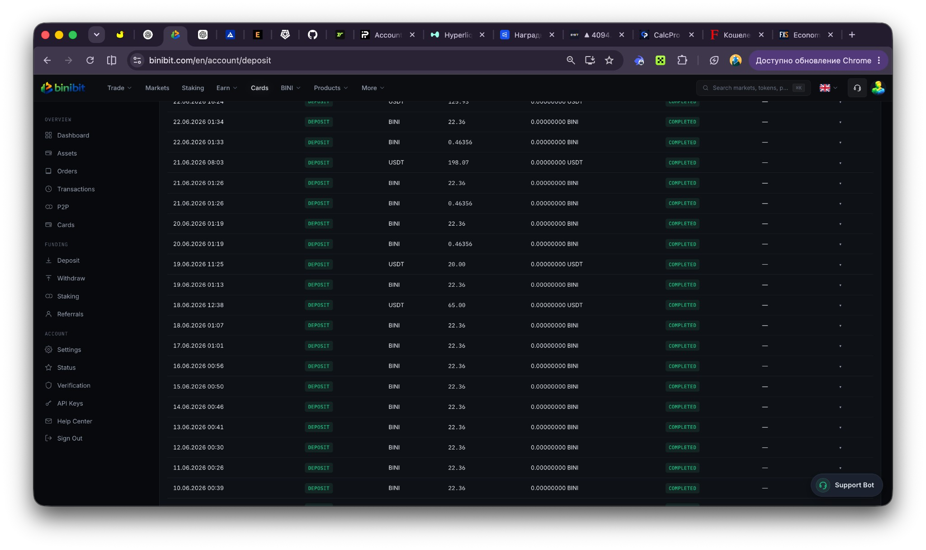Go to Orders in sidebar
Image resolution: width=926 pixels, height=550 pixels.
(x=67, y=171)
